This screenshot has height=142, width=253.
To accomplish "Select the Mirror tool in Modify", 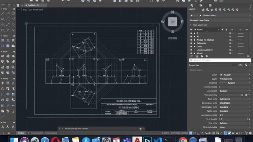I will click(13, 83).
